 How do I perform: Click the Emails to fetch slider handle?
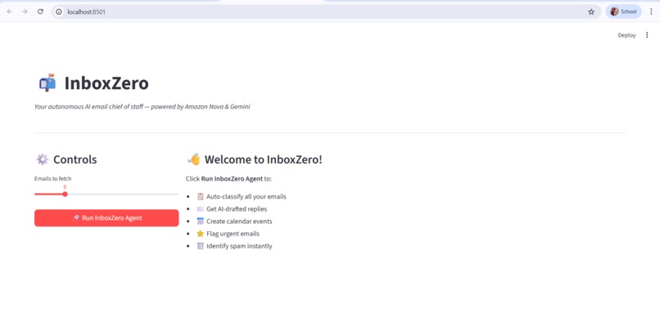click(x=65, y=194)
